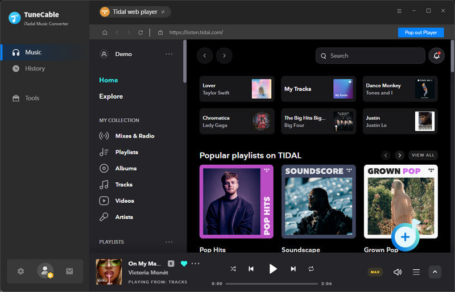Open Chromatica by Lady Gaga card

tap(237, 122)
